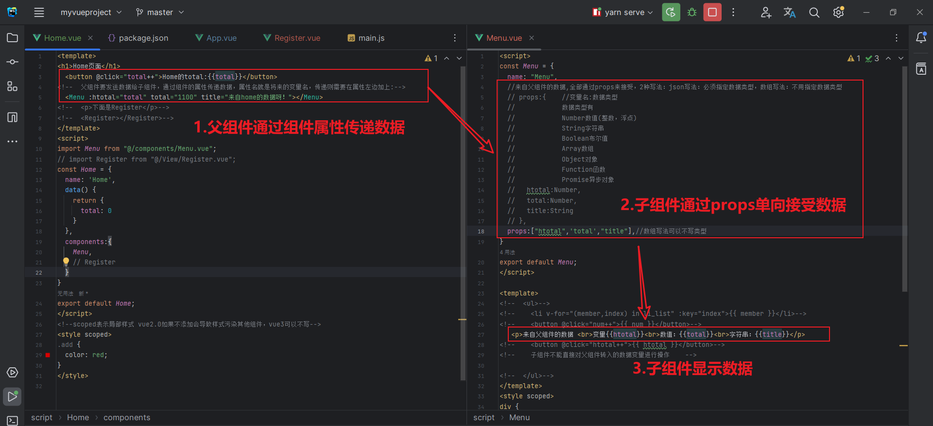Viewport: 933px width, 426px height.
Task: Open the Run tool window
Action: click(13, 397)
